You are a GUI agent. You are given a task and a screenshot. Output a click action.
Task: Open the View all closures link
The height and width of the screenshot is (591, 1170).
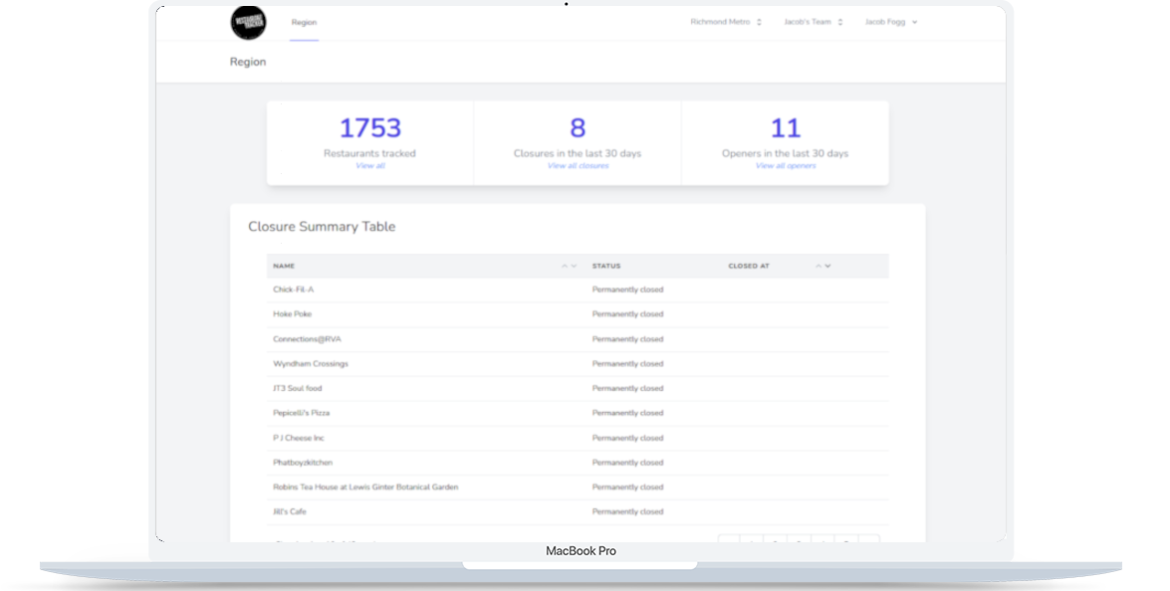pos(578,166)
